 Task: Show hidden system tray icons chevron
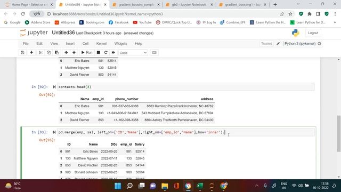click(x=257, y=186)
